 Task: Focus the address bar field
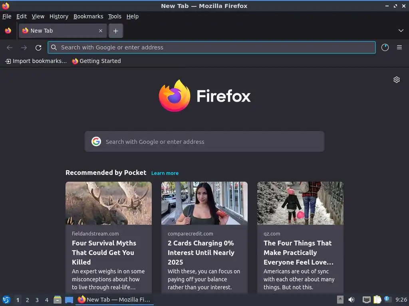point(212,47)
